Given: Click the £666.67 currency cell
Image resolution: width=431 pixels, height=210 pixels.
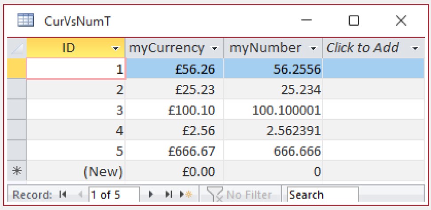Looking at the screenshot, I should click(x=174, y=152).
